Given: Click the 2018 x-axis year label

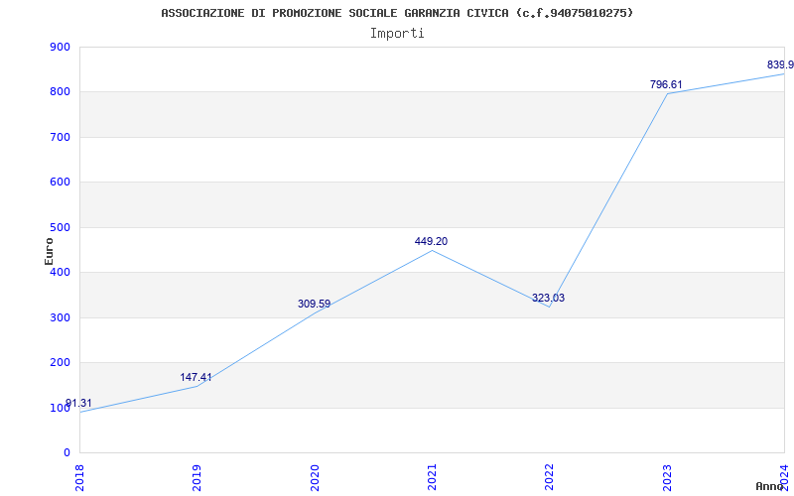Looking at the screenshot, I should (x=79, y=477).
